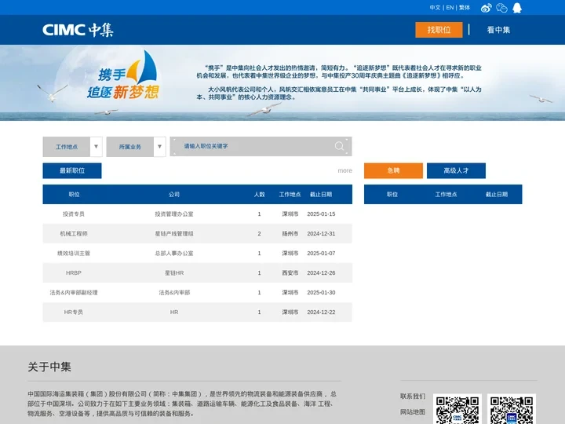Open the WeChat social icon
Screen dimensions: 565x424
tap(501, 8)
